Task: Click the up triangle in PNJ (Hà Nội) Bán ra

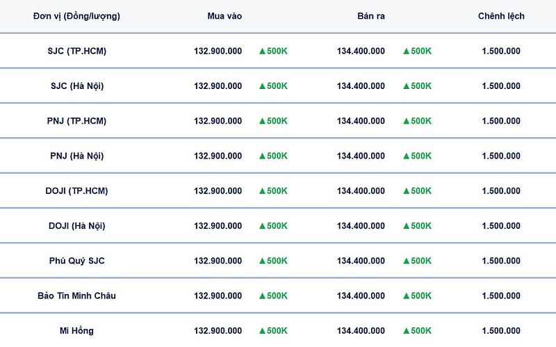Action: pyautogui.click(x=407, y=156)
